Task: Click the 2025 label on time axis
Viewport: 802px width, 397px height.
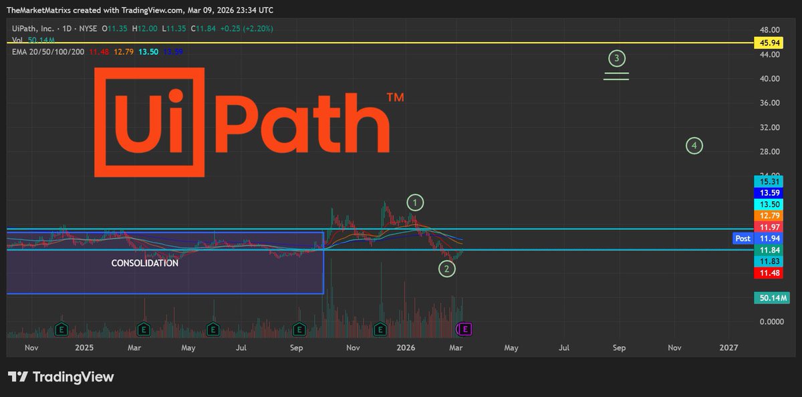Action: (84, 348)
